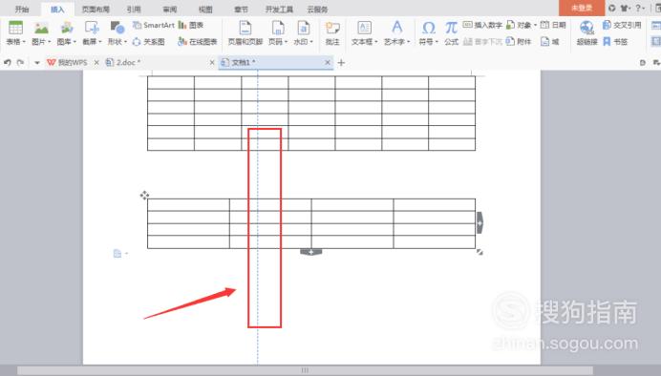This screenshot has width=661, height=376.
Task: Click the 页眉和页脚 header and footer button
Action: tap(245, 32)
